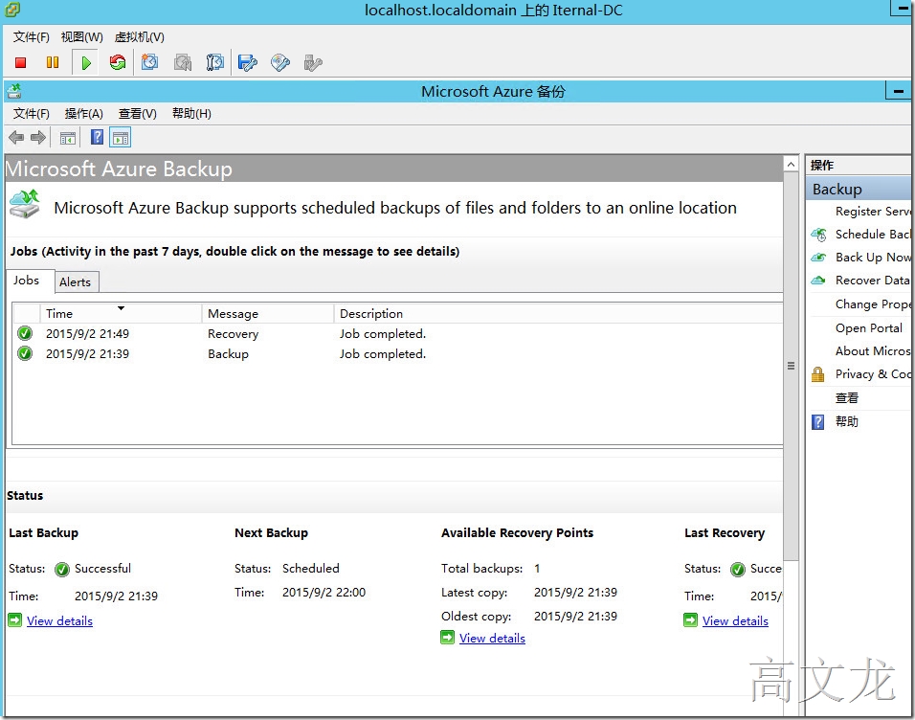
Task: Open the 虚拟机(V) menu
Action: tap(139, 36)
